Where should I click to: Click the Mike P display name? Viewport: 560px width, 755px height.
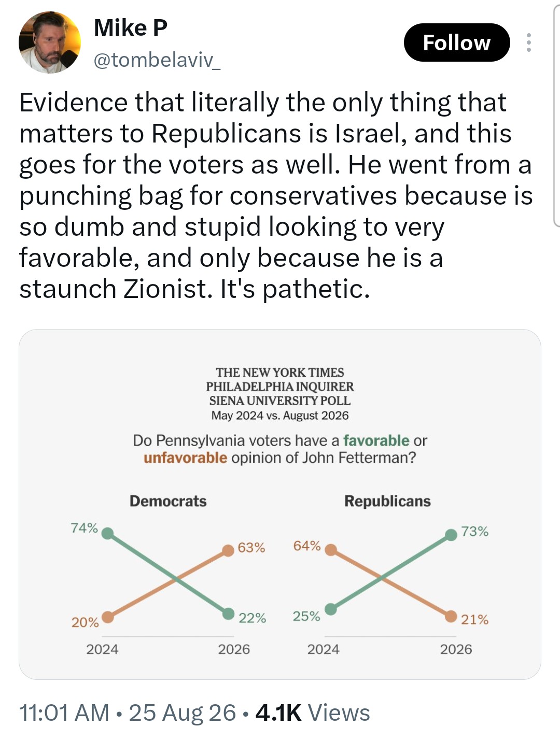(x=131, y=27)
